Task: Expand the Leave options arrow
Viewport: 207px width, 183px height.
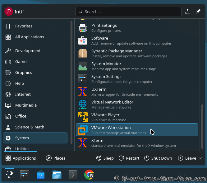Action: click(200, 158)
